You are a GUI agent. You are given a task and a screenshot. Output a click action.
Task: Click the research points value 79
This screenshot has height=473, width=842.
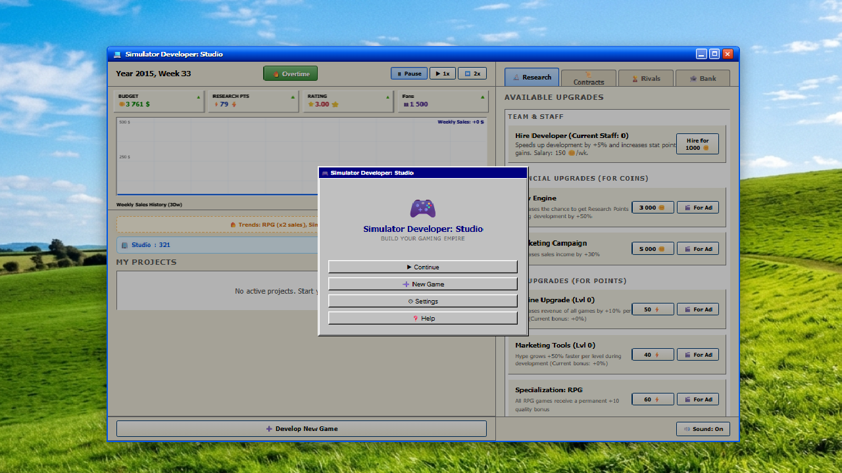pyautogui.click(x=224, y=104)
